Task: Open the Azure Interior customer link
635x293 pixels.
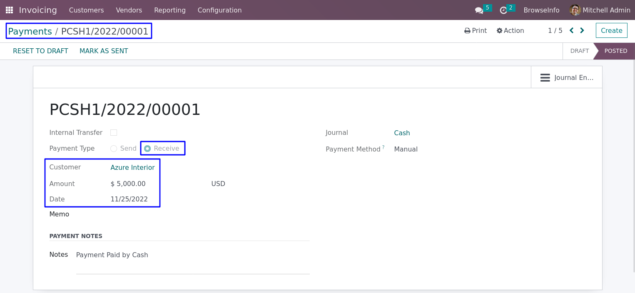Action: (132, 167)
